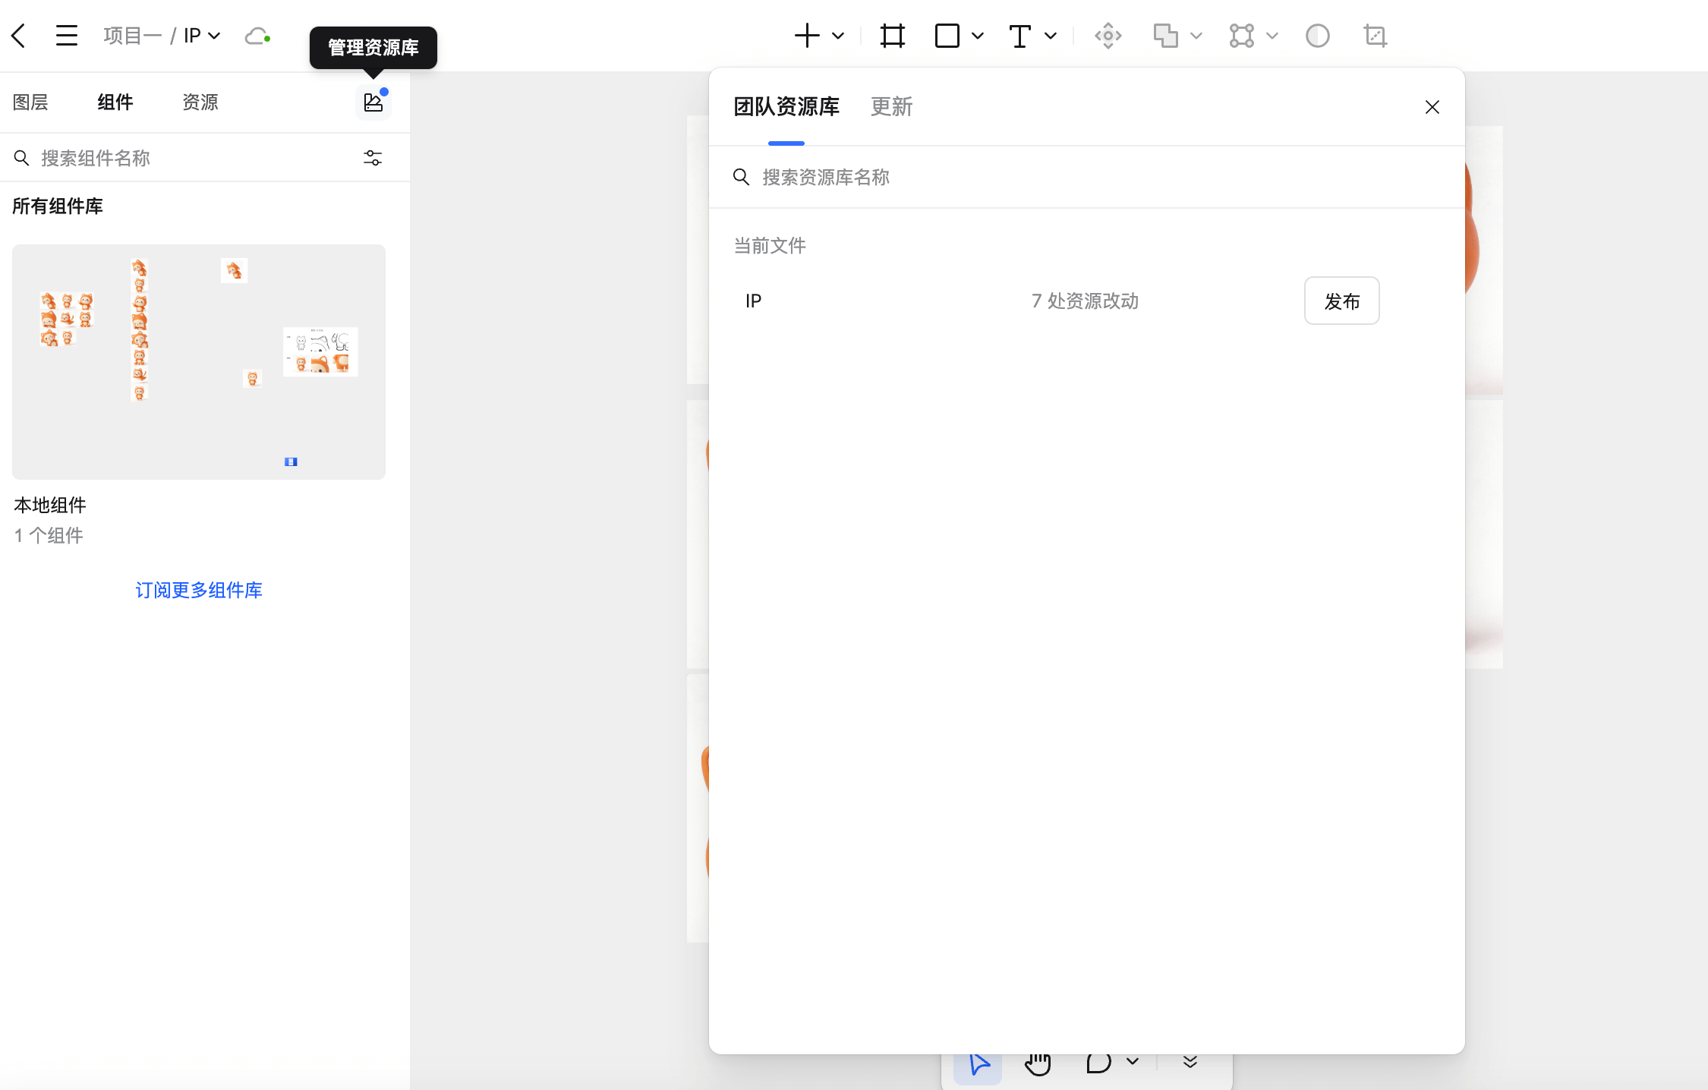Click the cloud sync status icon

[257, 35]
